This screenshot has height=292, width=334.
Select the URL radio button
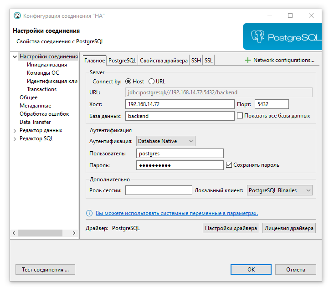pos(151,82)
